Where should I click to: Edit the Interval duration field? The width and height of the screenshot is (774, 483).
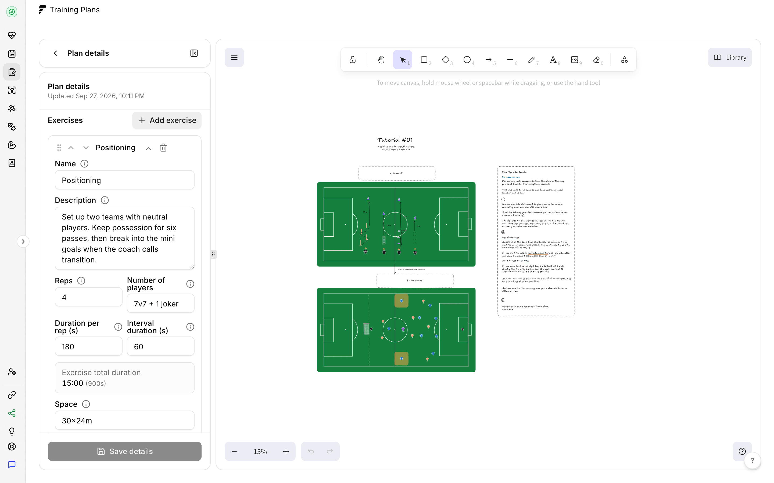160,347
